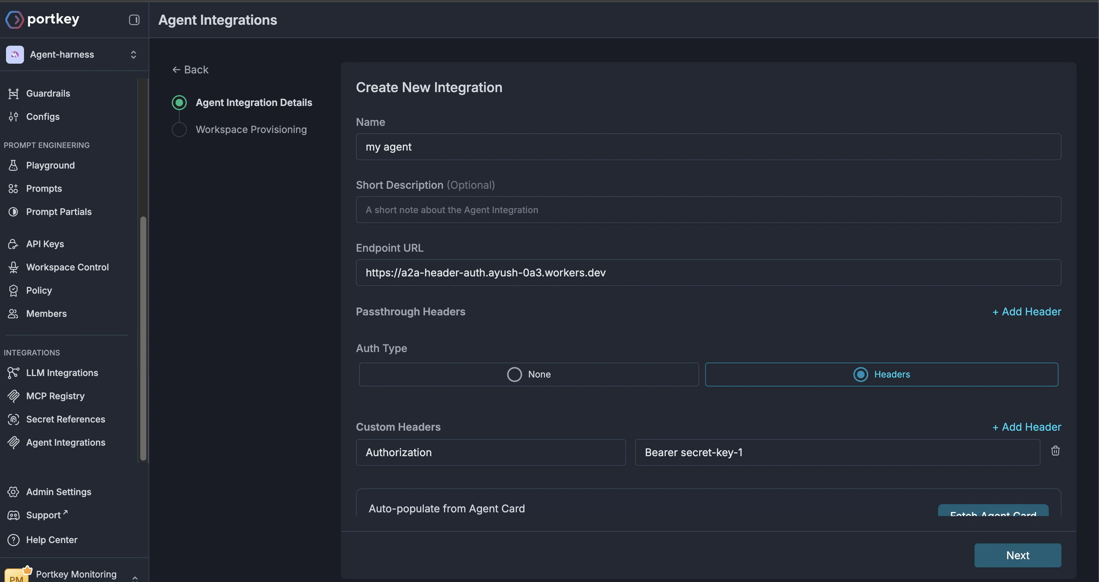Select the Workspace Provisioning step
Screen dimensions: 1099x582
click(x=251, y=130)
